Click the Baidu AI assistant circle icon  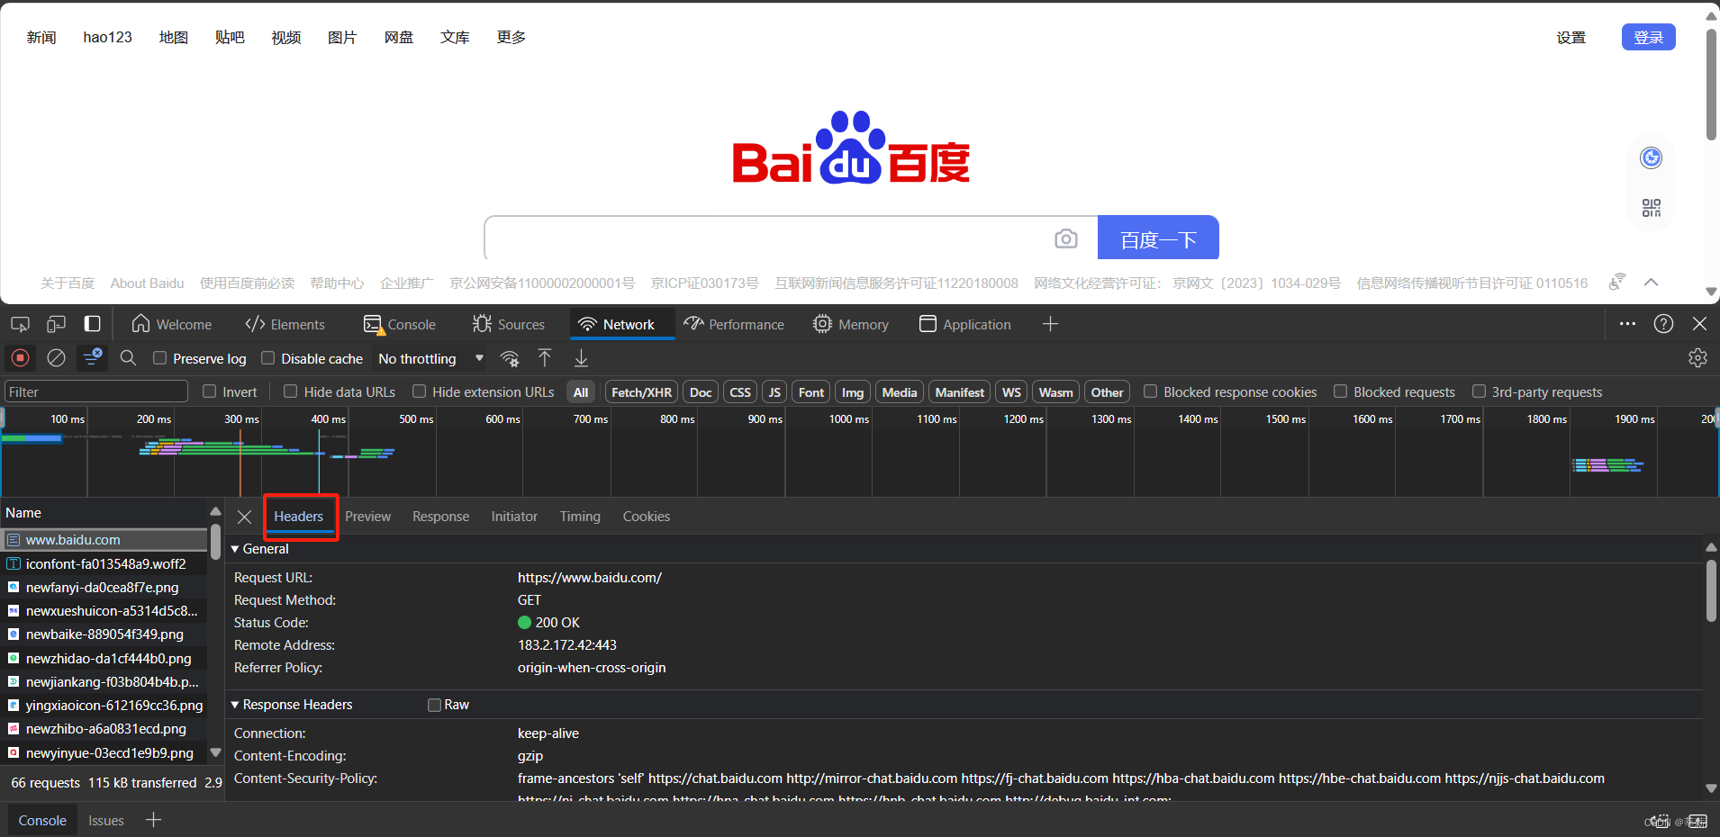(1651, 158)
